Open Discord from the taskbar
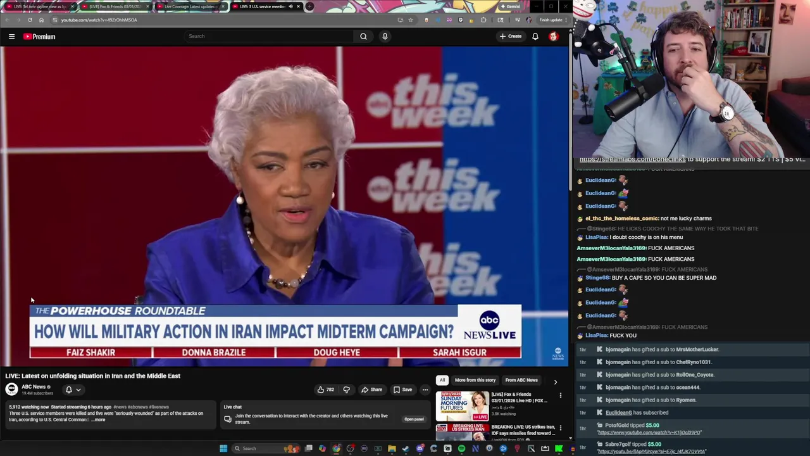Viewport: 810px width, 456px height. point(420,448)
